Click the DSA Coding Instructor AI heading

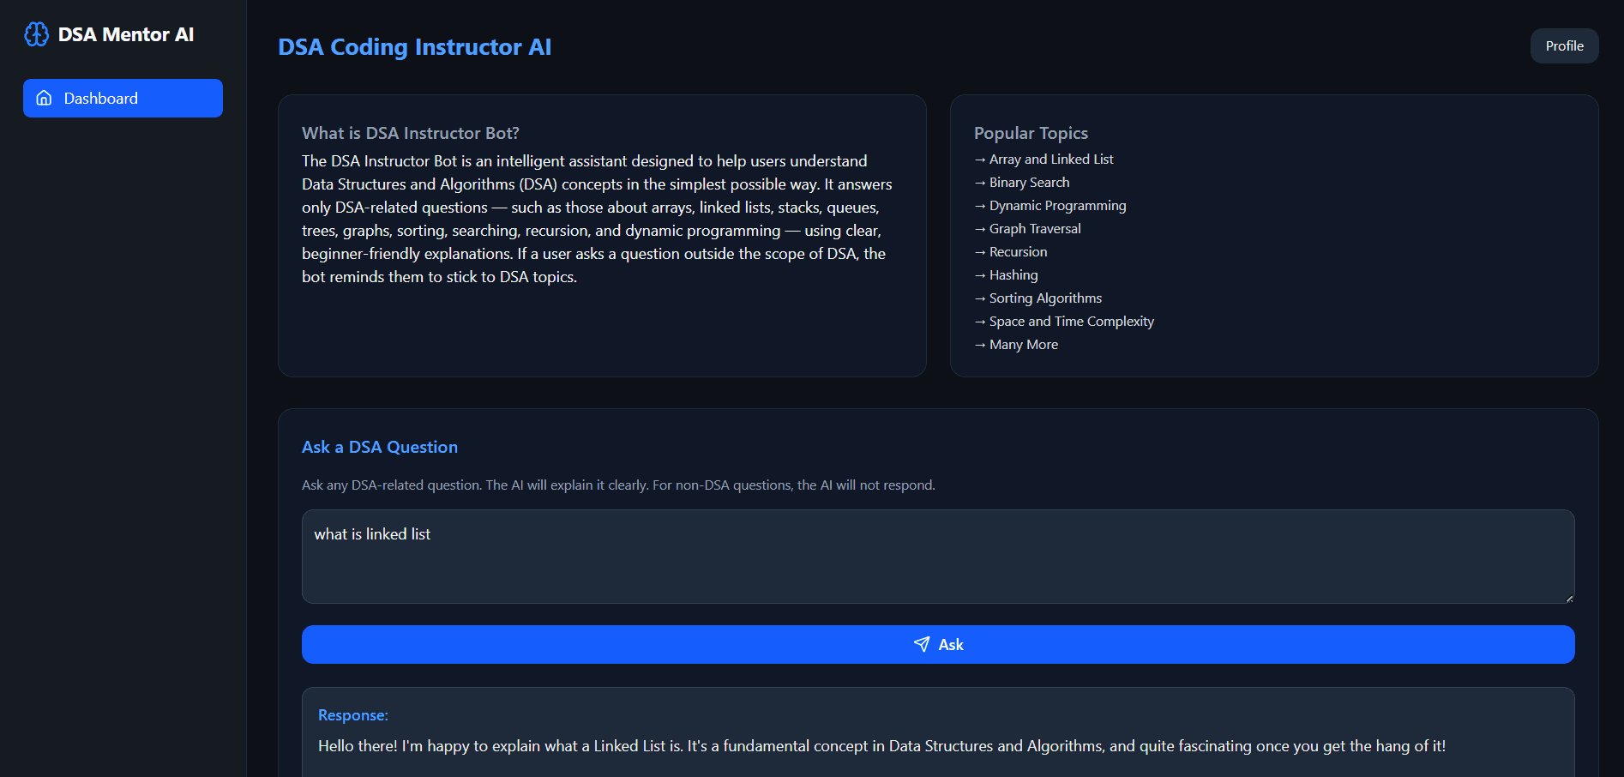(414, 47)
